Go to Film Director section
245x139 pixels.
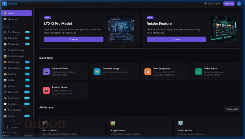(17, 32)
